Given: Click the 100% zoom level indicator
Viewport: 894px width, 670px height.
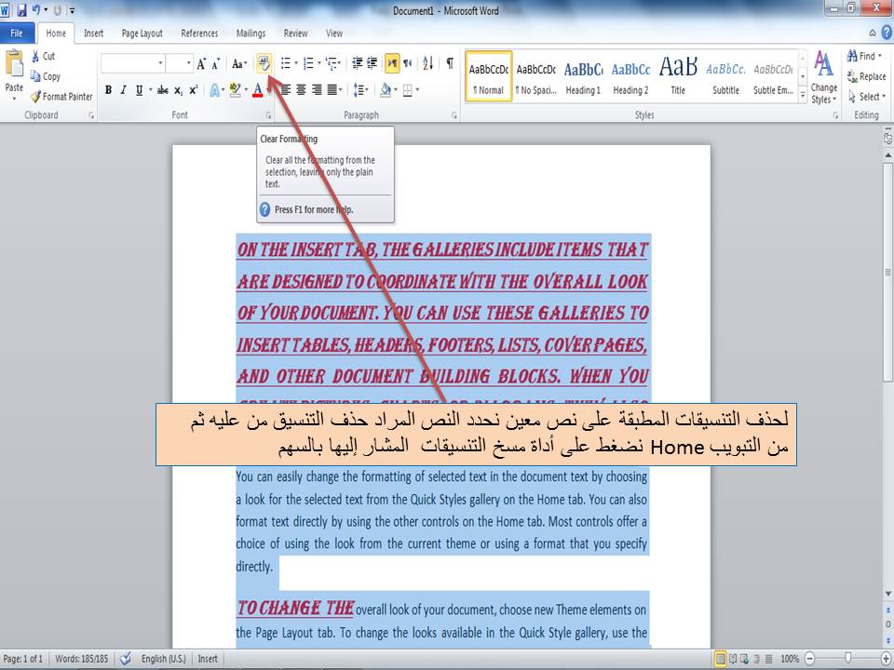Looking at the screenshot, I should click(790, 659).
